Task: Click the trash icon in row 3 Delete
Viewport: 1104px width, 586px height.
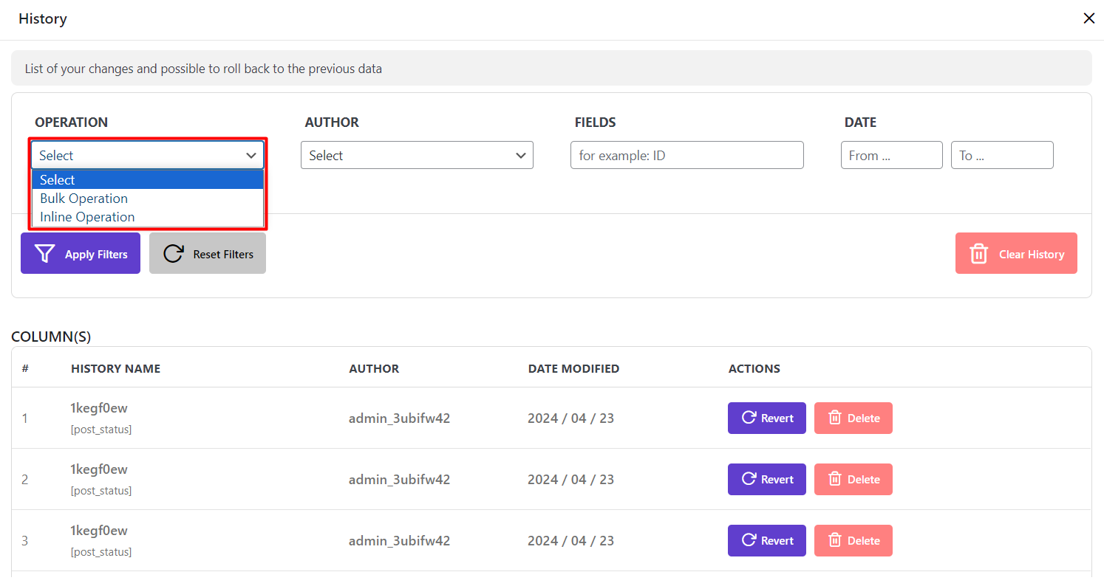Action: 835,540
